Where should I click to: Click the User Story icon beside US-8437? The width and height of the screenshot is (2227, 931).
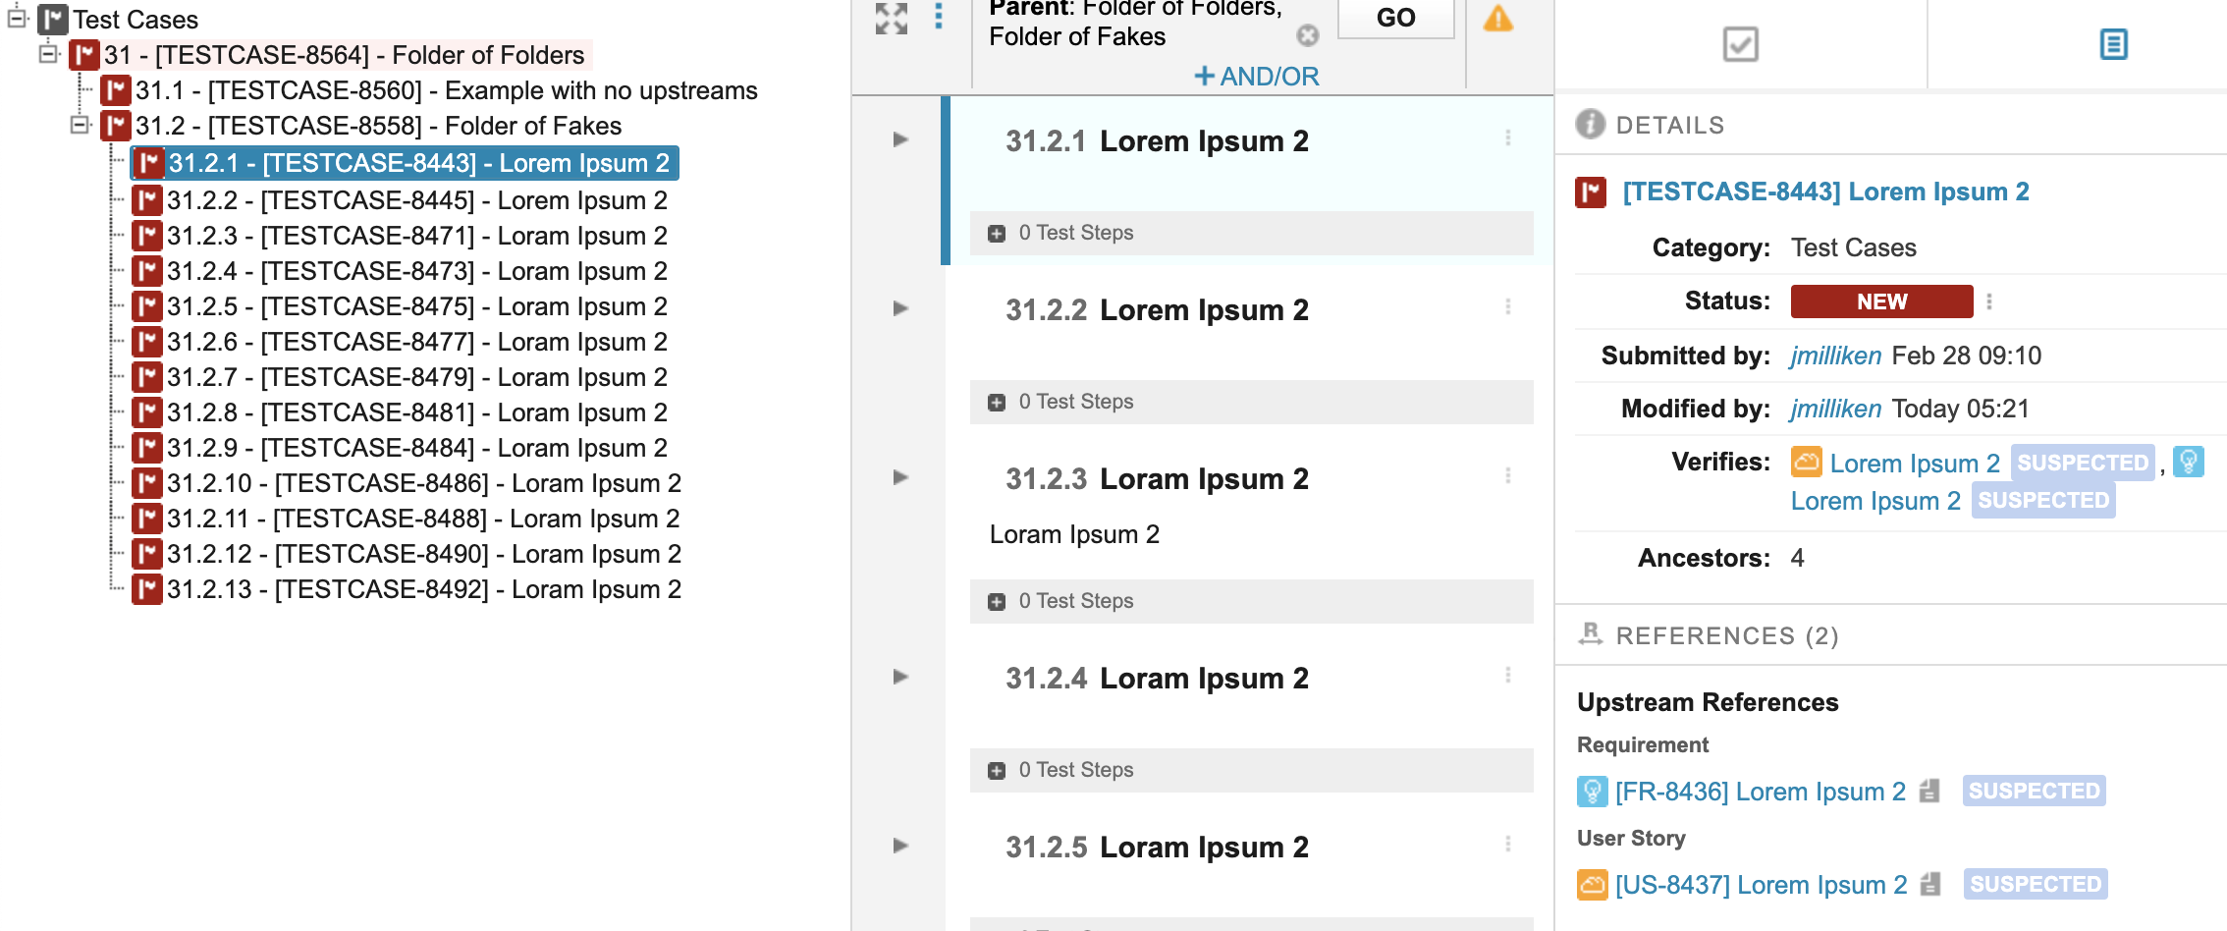tap(1593, 884)
